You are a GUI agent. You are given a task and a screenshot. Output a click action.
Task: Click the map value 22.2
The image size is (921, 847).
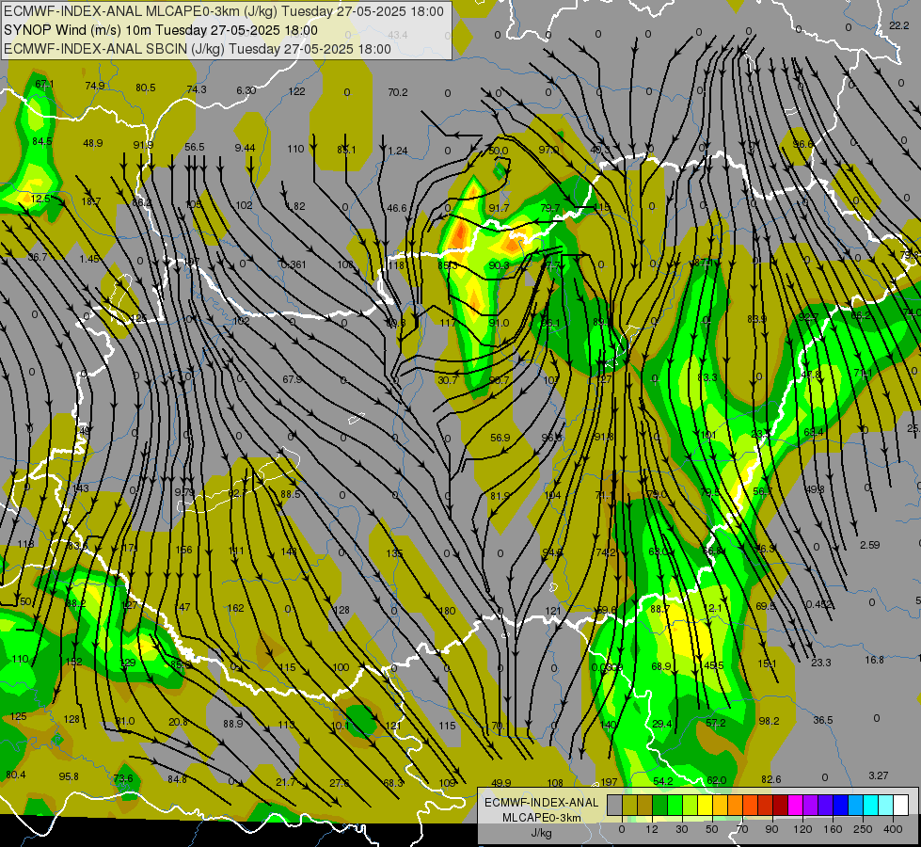click(x=899, y=25)
